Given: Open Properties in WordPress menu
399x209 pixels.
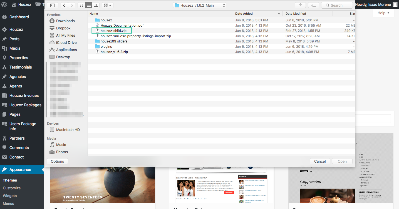Looking at the screenshot, I should pos(22,58).
